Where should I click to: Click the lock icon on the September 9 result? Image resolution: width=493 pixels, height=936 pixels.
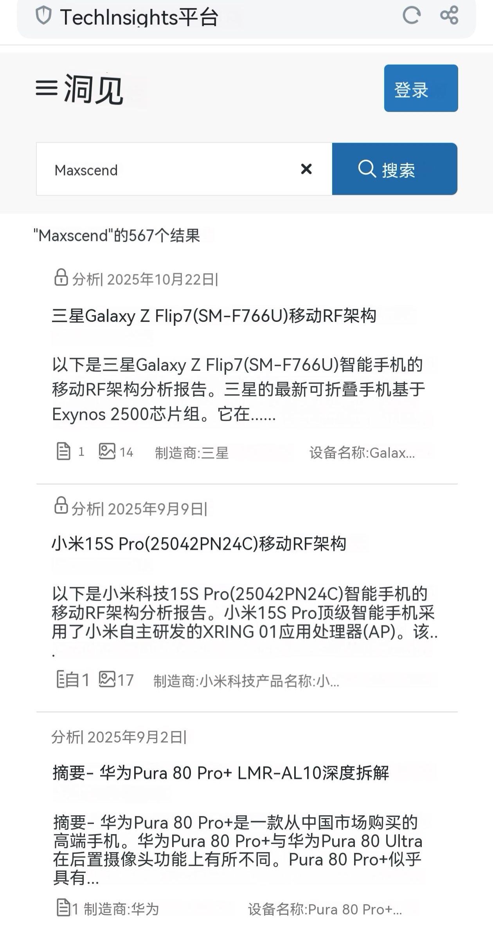click(x=61, y=505)
